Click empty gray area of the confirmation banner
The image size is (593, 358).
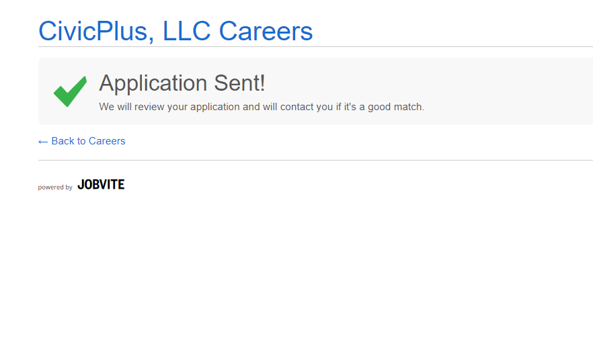tap(511, 91)
